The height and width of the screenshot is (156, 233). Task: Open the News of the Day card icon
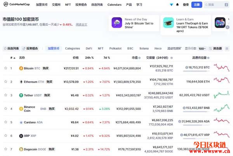click(x=117, y=23)
